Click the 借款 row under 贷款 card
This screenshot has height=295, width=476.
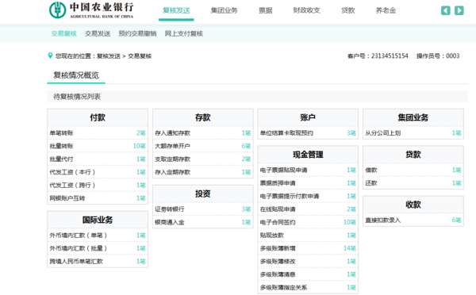(413, 170)
